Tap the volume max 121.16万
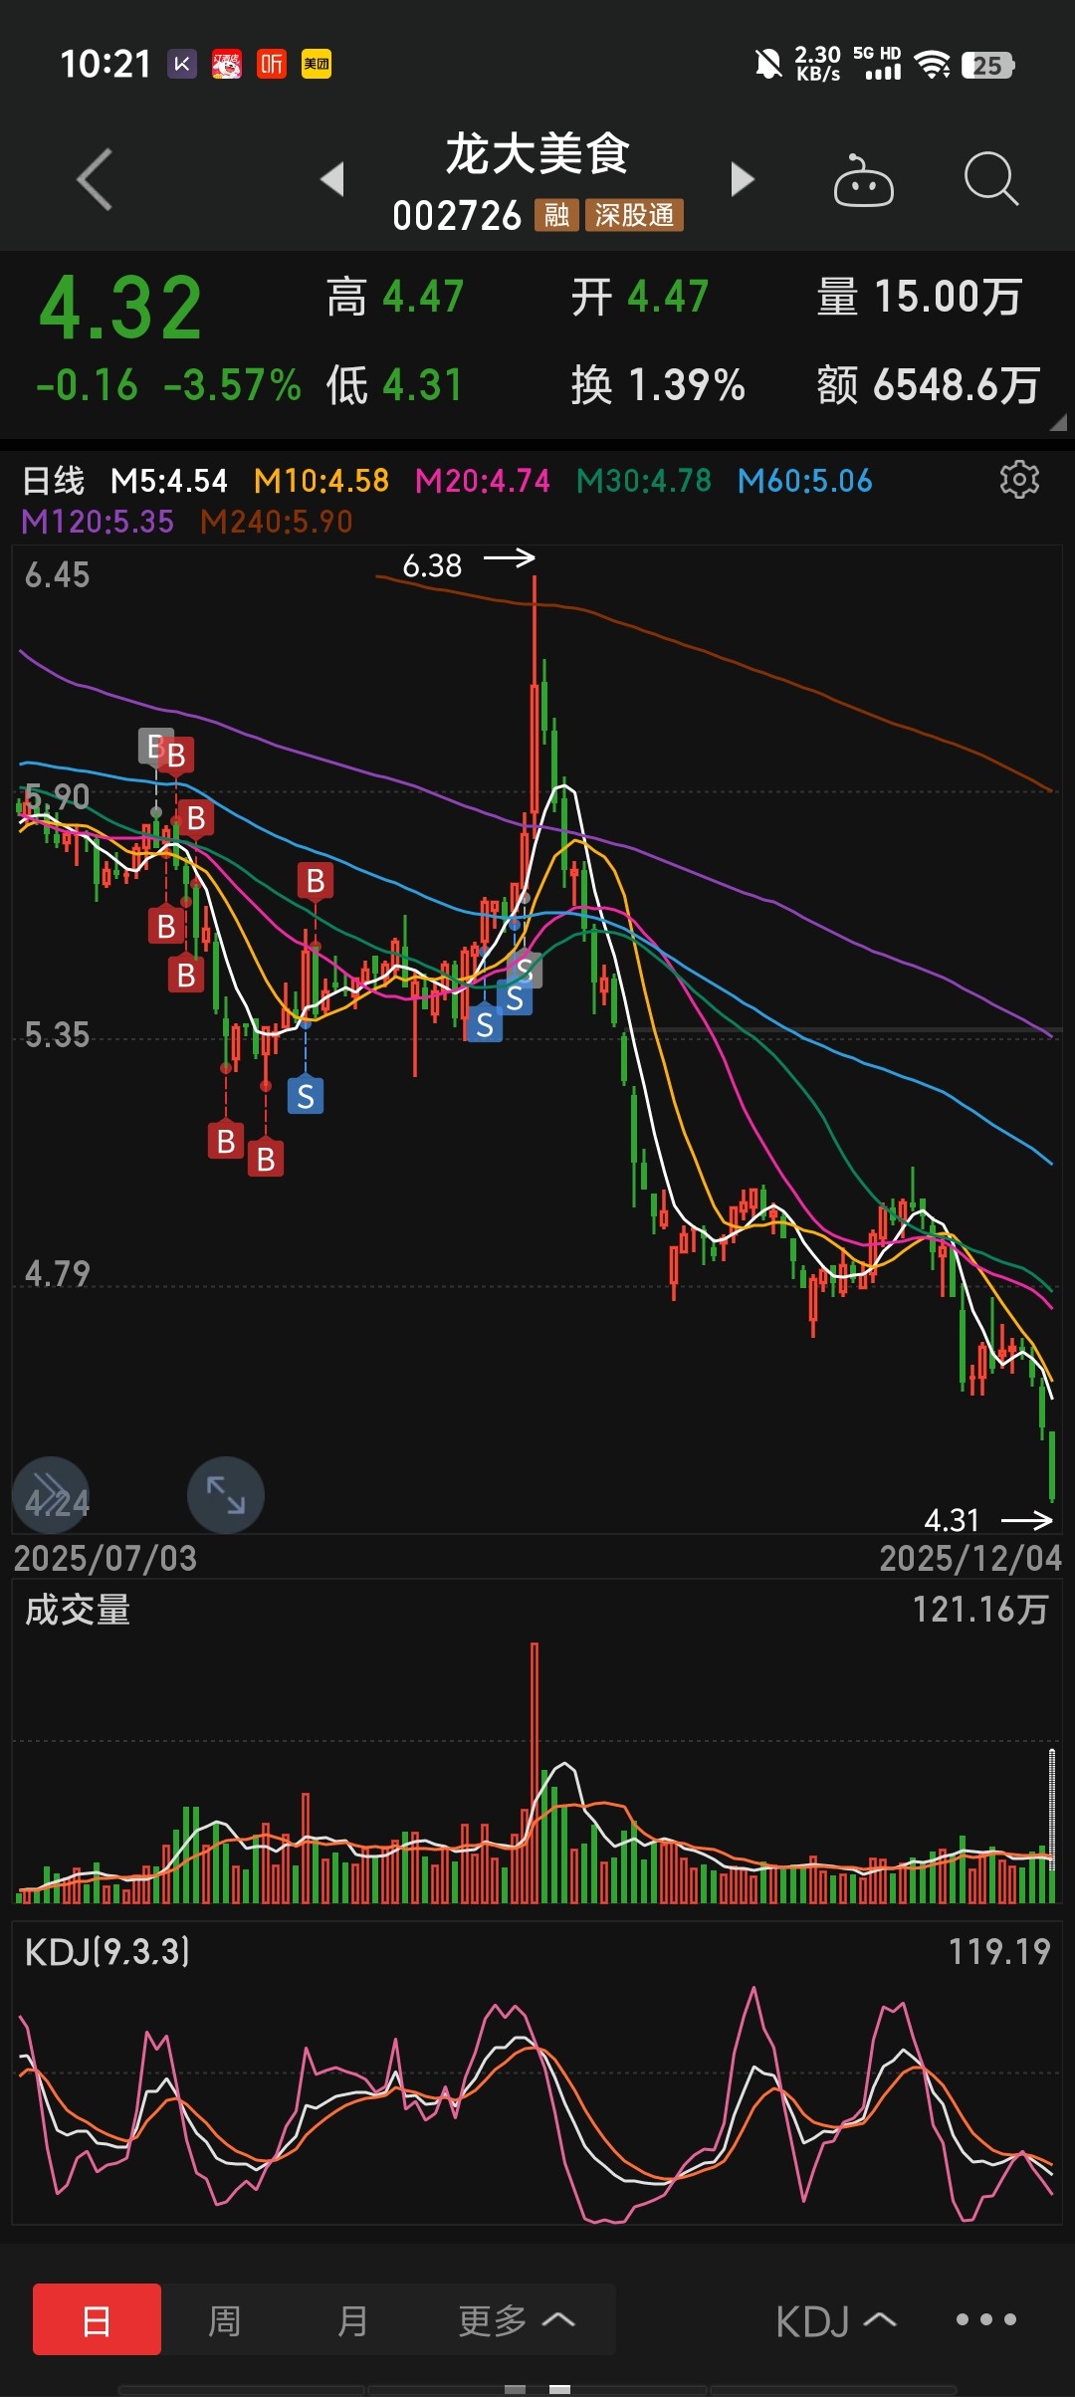The width and height of the screenshot is (1075, 2397). point(980,1610)
